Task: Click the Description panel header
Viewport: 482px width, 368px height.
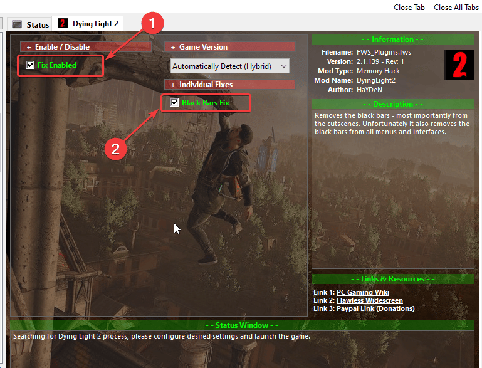Action: click(x=392, y=104)
